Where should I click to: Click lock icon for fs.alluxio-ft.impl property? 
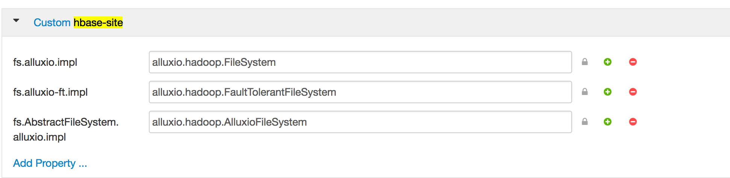coord(585,92)
